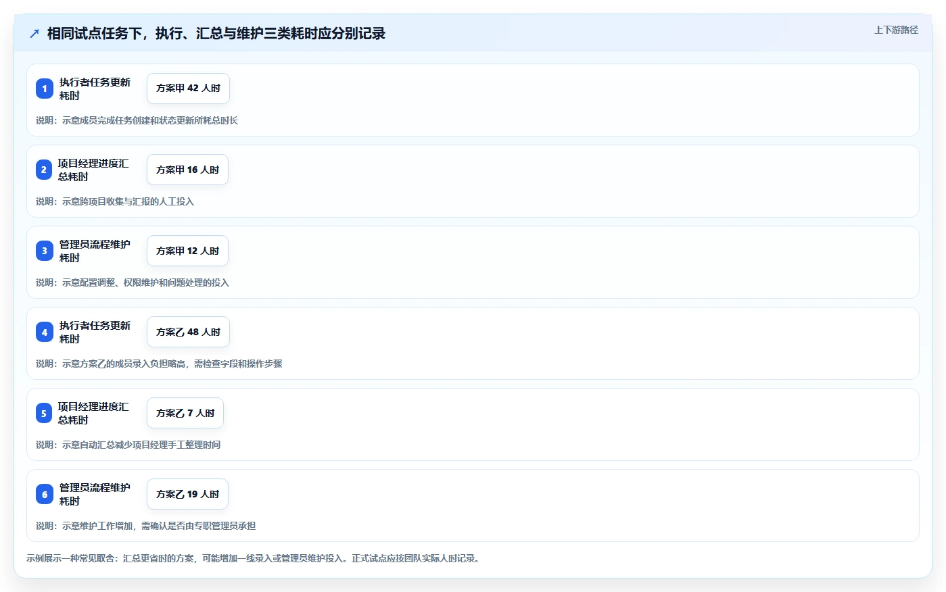
Task: Select the 执行者任务更新耗时 title in card 1
Action: click(x=95, y=89)
